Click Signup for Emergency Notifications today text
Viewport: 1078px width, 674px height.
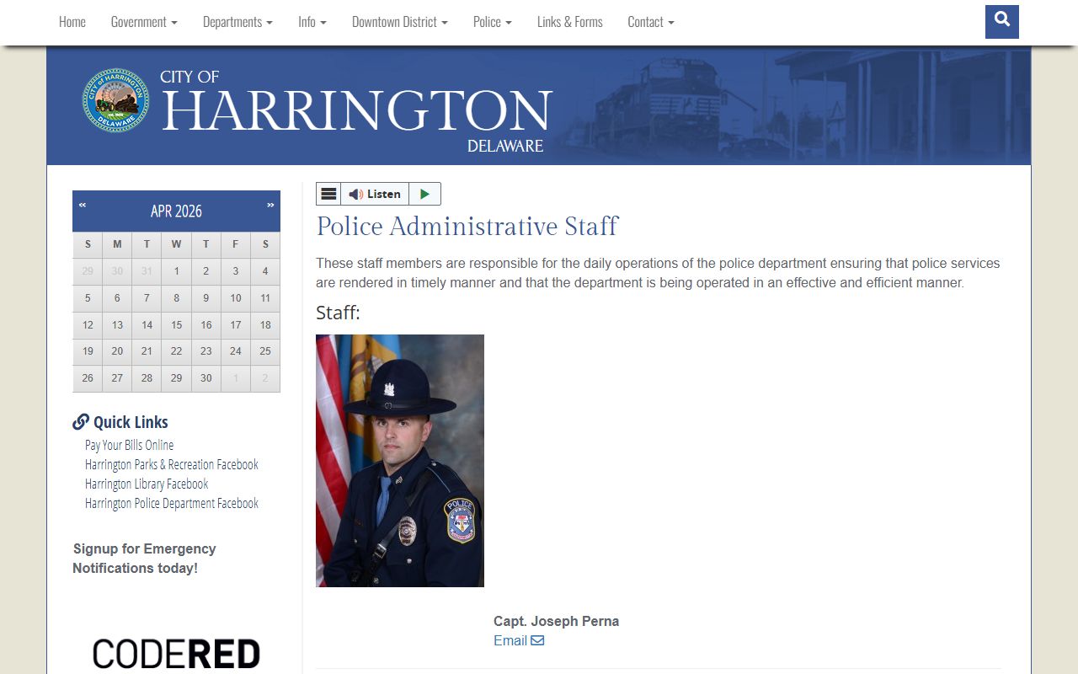tap(144, 559)
